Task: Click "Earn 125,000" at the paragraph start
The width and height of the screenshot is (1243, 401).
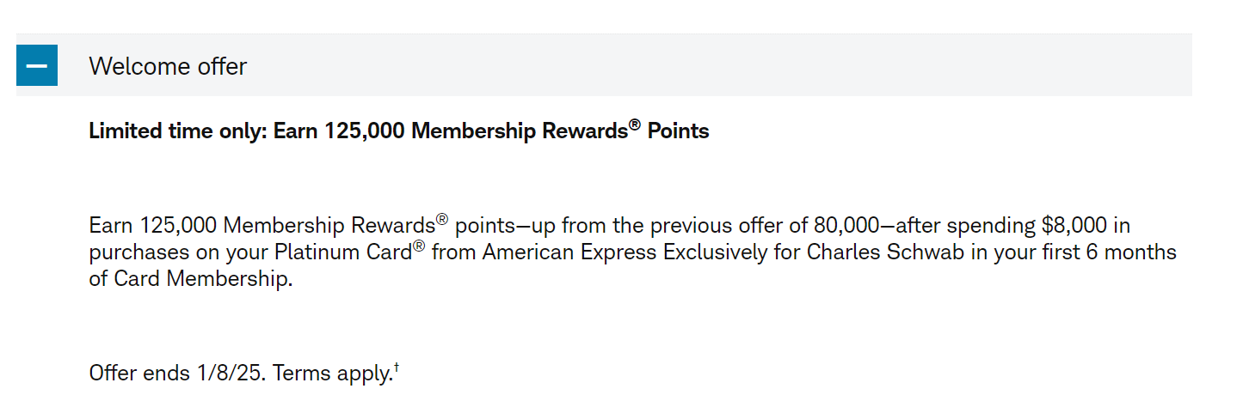Action: (x=153, y=226)
